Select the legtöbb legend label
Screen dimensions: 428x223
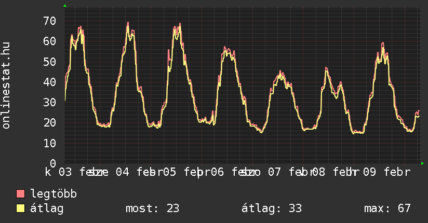point(54,194)
